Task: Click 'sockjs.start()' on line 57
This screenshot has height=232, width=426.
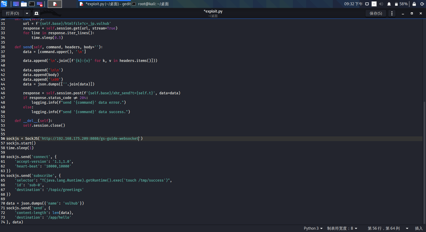Action: pos(21,143)
